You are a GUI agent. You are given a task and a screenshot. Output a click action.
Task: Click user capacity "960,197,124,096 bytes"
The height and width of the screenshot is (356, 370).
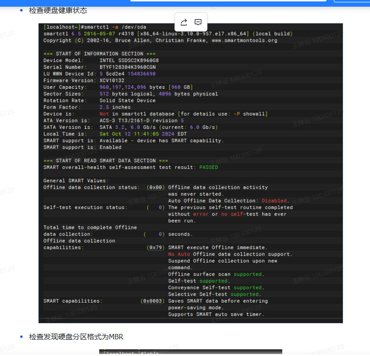[x=132, y=87]
